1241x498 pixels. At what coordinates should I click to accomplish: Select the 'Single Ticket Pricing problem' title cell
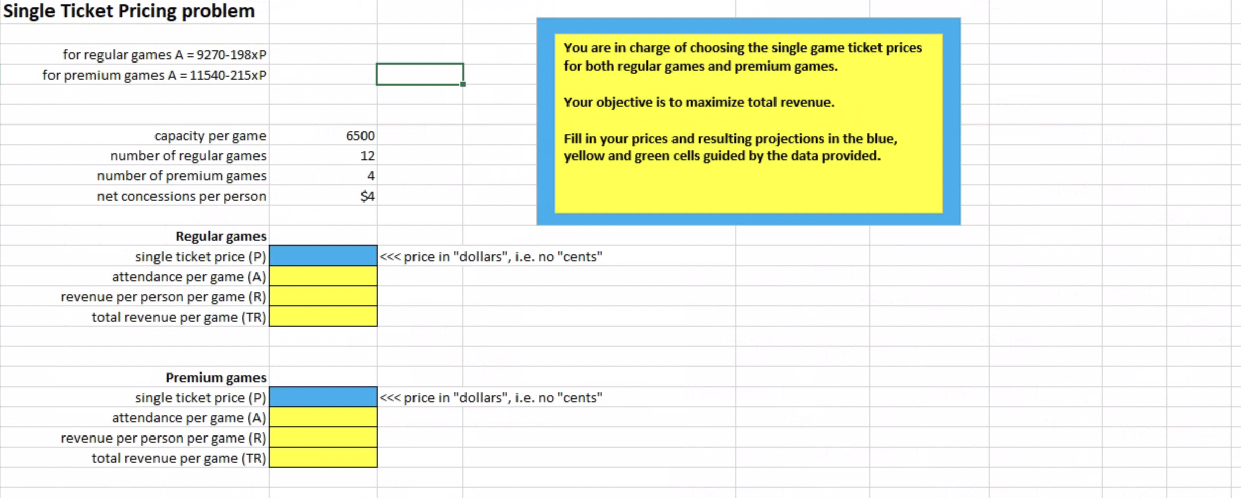(x=129, y=11)
